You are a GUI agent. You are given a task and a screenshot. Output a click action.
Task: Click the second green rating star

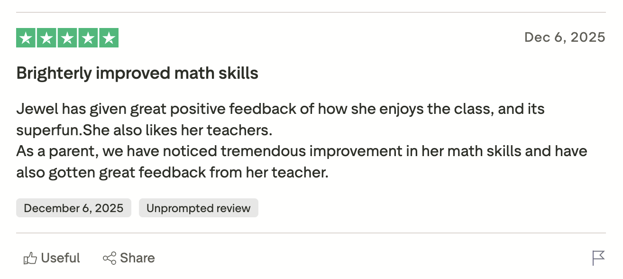(47, 38)
